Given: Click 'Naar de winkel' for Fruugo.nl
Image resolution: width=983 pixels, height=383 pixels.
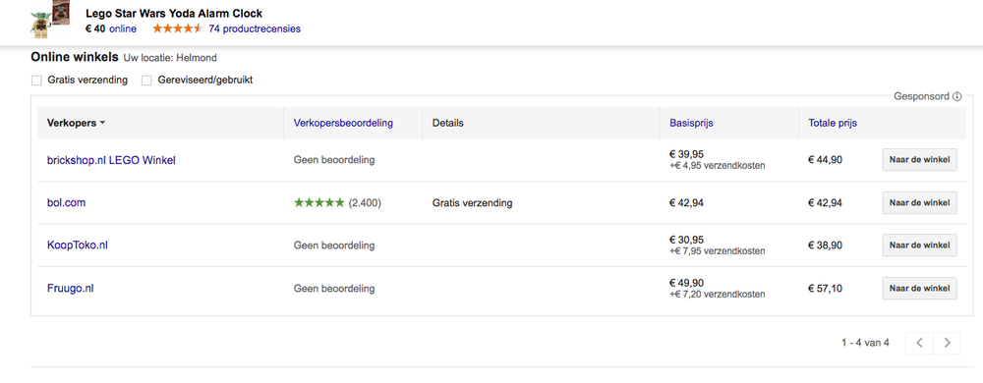Looking at the screenshot, I should 920,289.
